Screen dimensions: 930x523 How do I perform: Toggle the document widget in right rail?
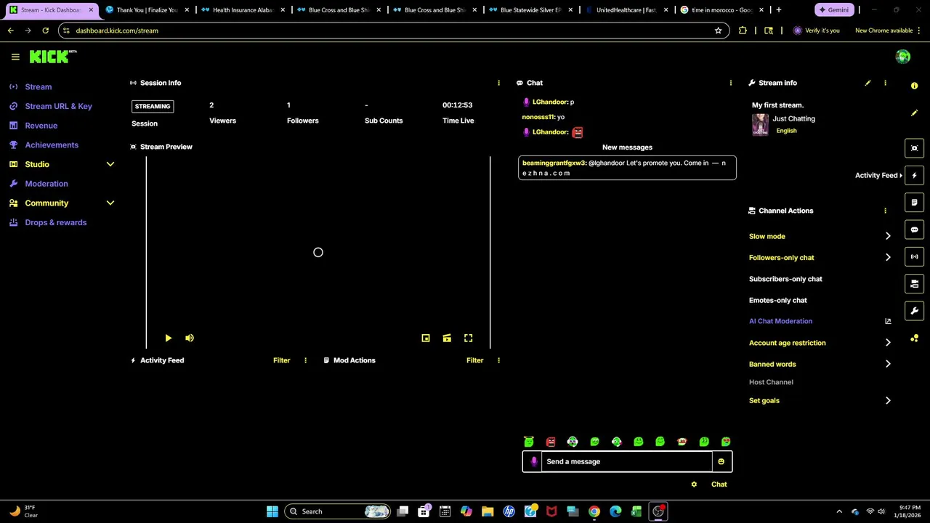(x=915, y=203)
